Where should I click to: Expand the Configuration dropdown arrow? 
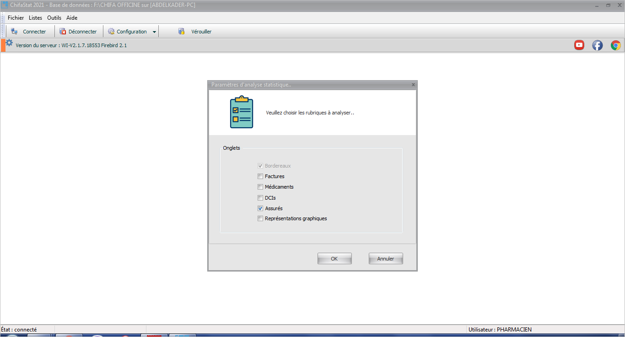154,32
